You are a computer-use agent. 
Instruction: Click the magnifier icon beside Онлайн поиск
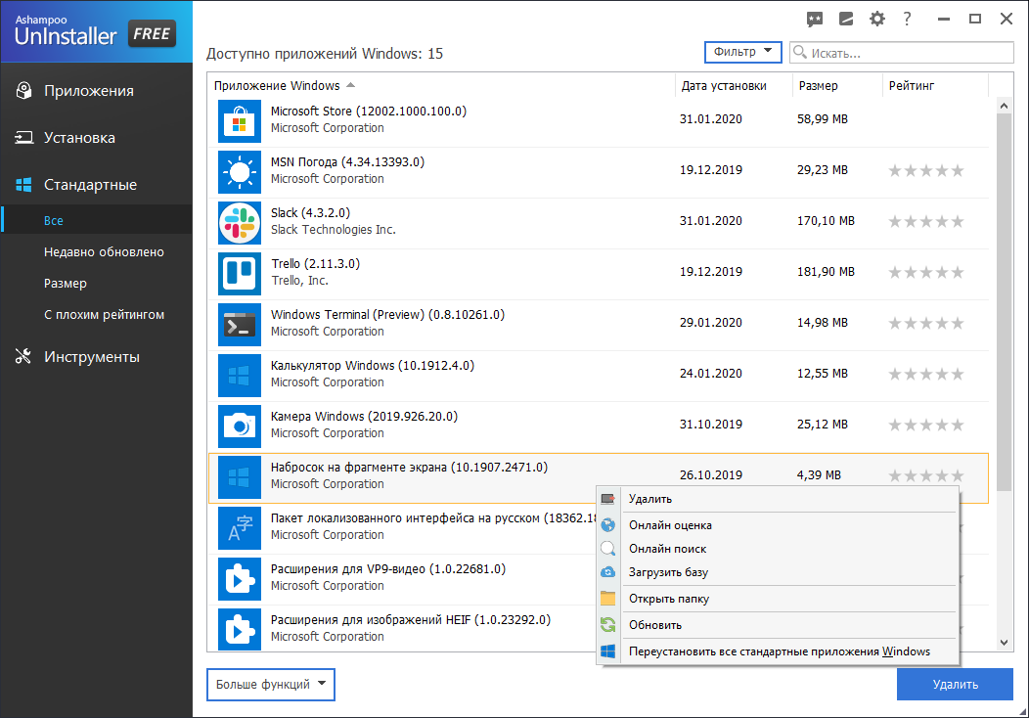(608, 549)
